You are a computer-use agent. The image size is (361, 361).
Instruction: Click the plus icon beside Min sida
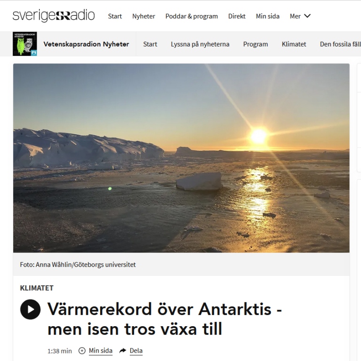pos(82,351)
